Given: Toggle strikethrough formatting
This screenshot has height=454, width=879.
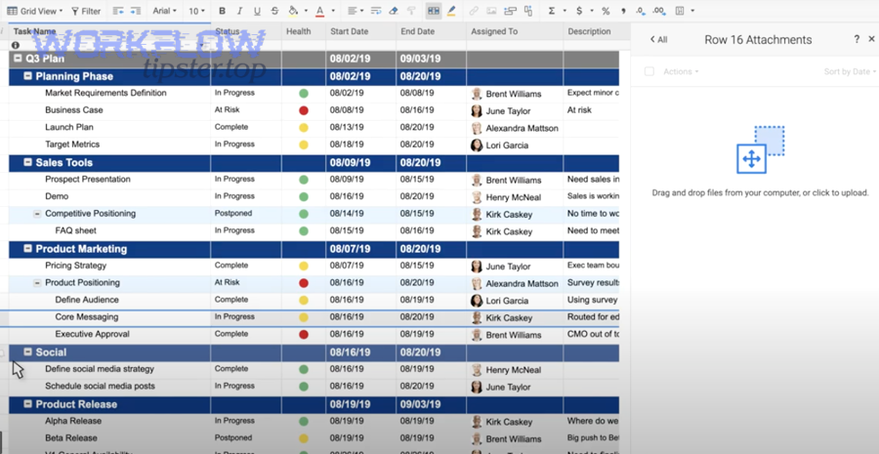Looking at the screenshot, I should click(274, 11).
